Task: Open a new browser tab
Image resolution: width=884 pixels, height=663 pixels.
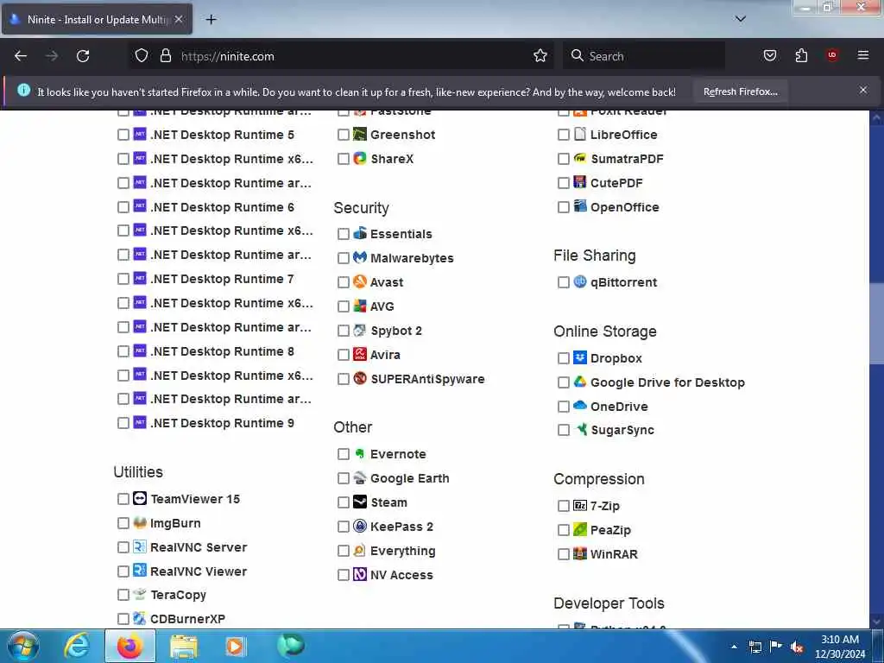Action: click(211, 19)
